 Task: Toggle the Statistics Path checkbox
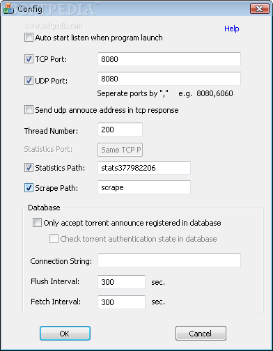tap(29, 168)
